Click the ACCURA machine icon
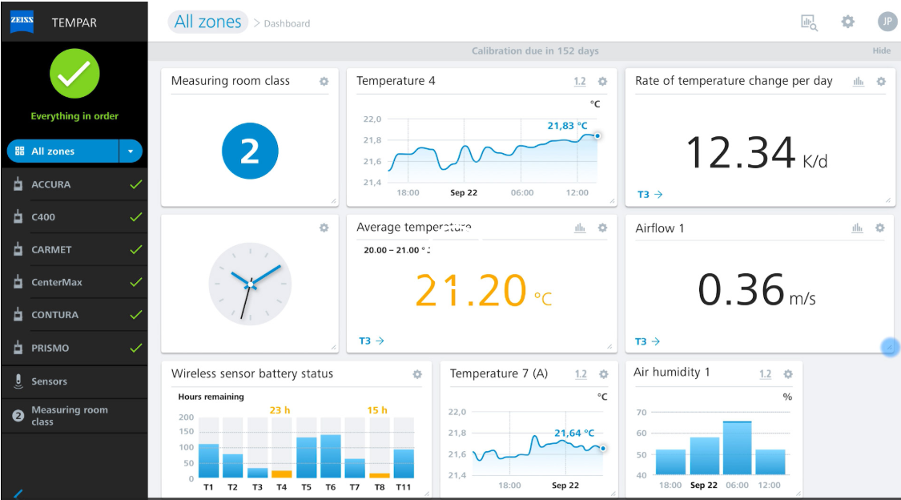Image resolution: width=901 pixels, height=500 pixels. (x=18, y=184)
